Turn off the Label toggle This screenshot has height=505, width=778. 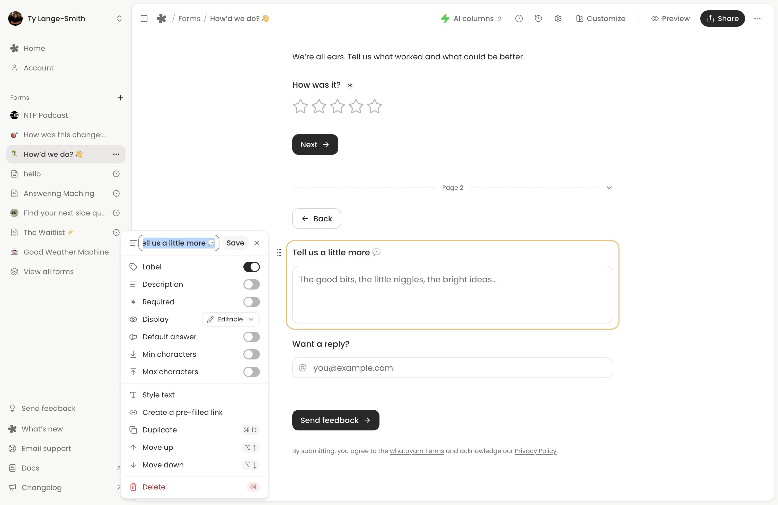tap(251, 267)
